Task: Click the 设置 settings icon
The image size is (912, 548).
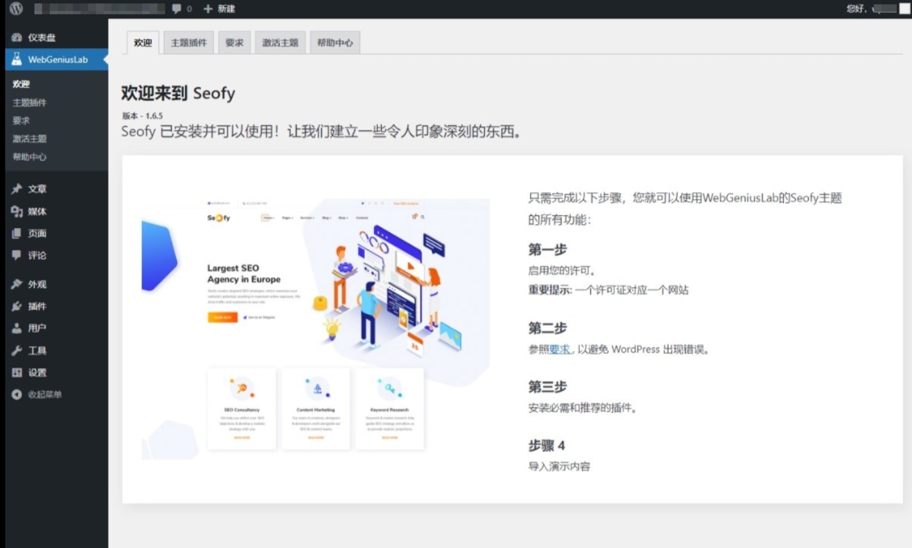Action: [17, 373]
